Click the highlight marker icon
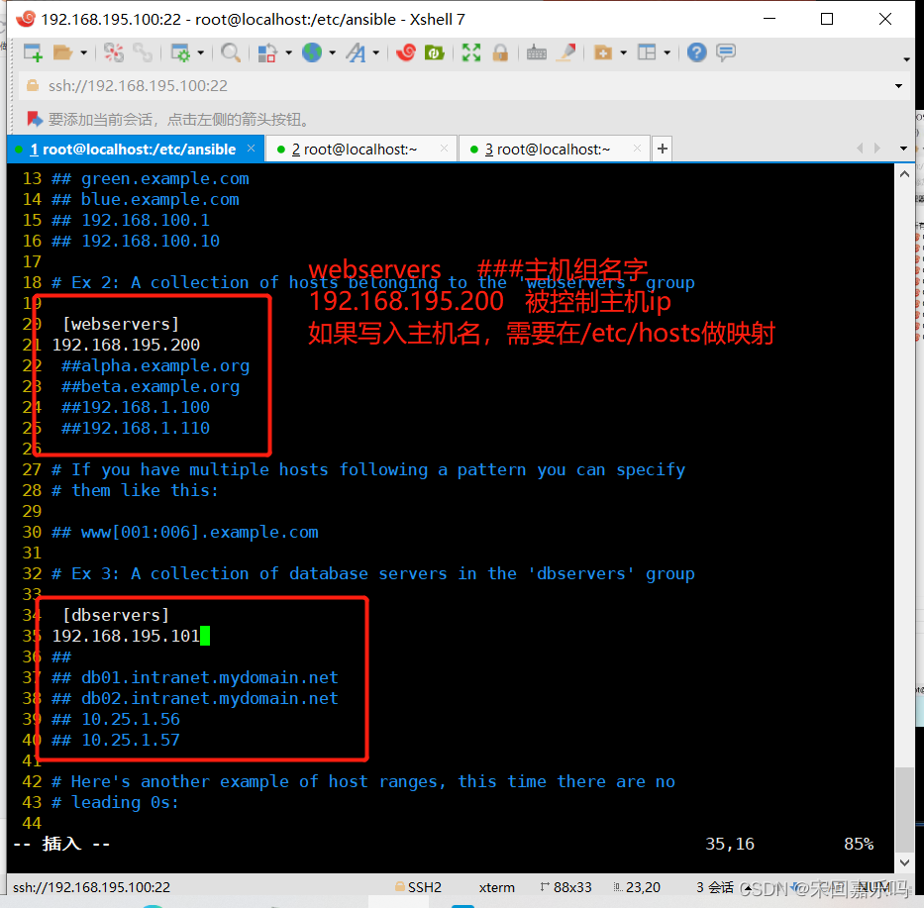Image resolution: width=924 pixels, height=908 pixels. (566, 53)
